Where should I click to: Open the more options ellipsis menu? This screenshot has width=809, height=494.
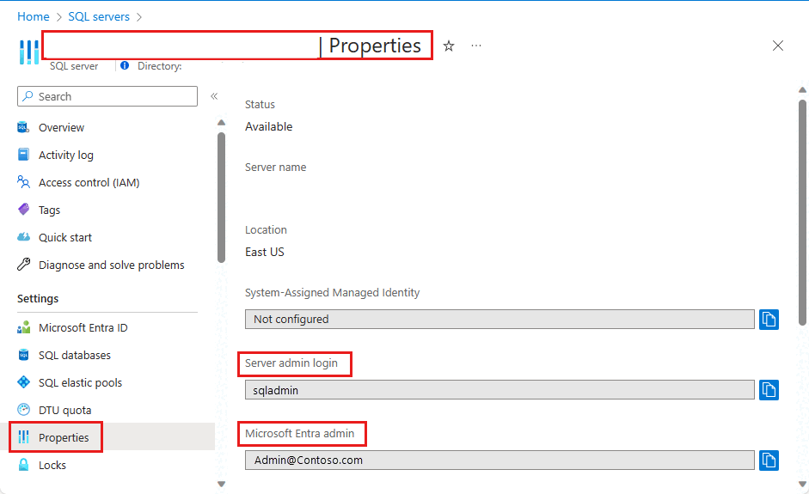point(476,46)
